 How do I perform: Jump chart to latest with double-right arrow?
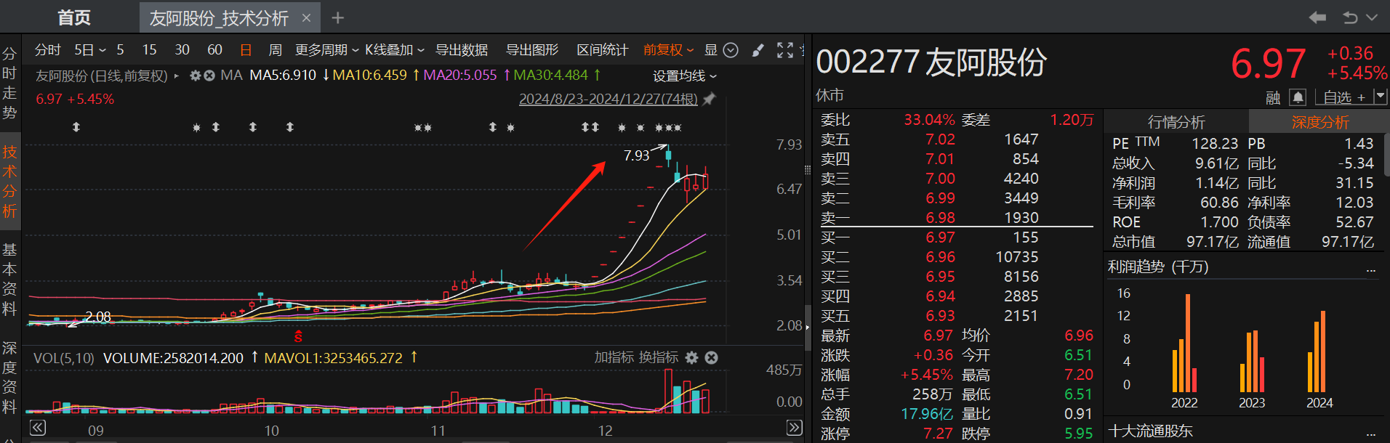(795, 428)
